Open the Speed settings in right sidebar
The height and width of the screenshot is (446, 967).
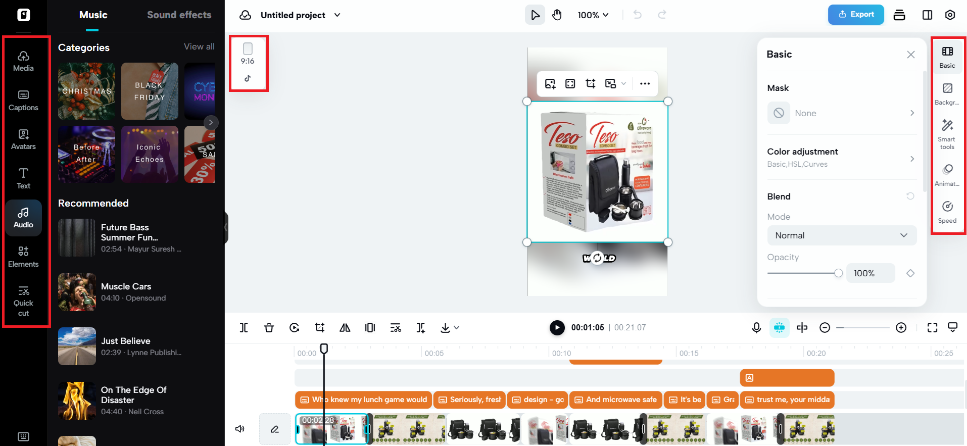tap(947, 212)
